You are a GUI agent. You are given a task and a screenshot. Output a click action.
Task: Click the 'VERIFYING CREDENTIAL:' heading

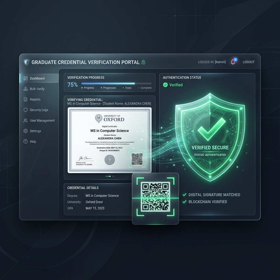pyautogui.click(x=85, y=100)
